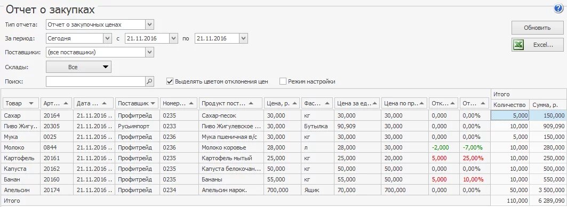Click total sum 6 289,090
Viewport: 567px width, 207px height.
point(548,201)
